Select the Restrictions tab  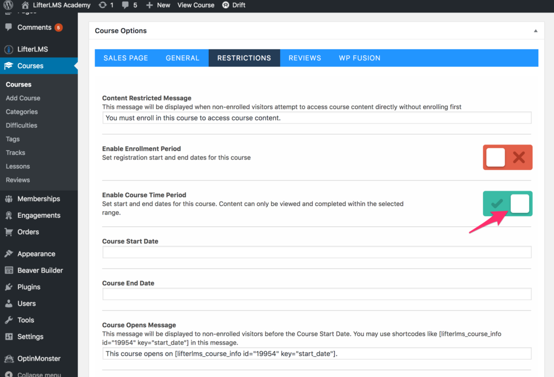[244, 58]
